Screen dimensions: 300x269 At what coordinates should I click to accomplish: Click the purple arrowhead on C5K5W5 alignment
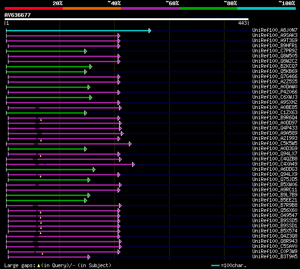[130, 144]
